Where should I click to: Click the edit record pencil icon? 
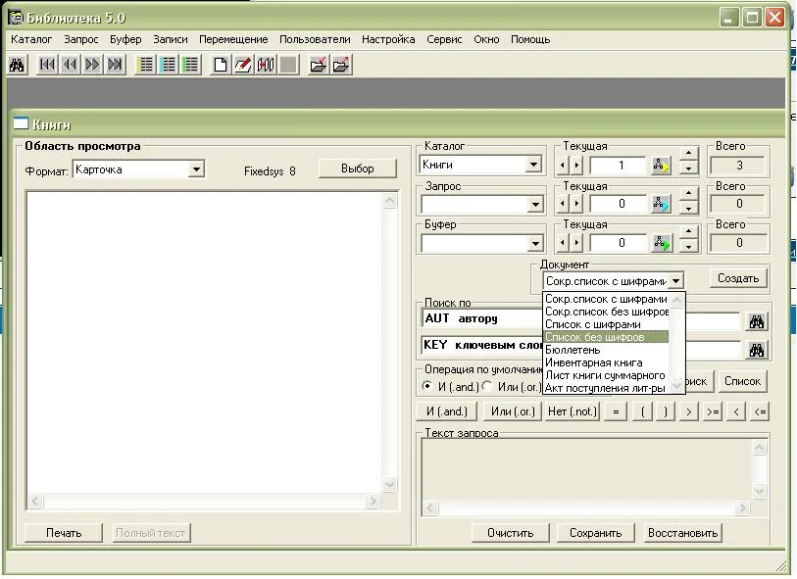click(242, 65)
